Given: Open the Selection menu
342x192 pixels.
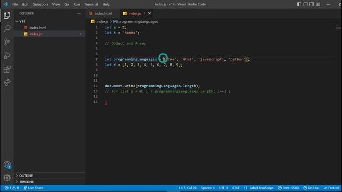Looking at the screenshot, I should pos(41,4).
